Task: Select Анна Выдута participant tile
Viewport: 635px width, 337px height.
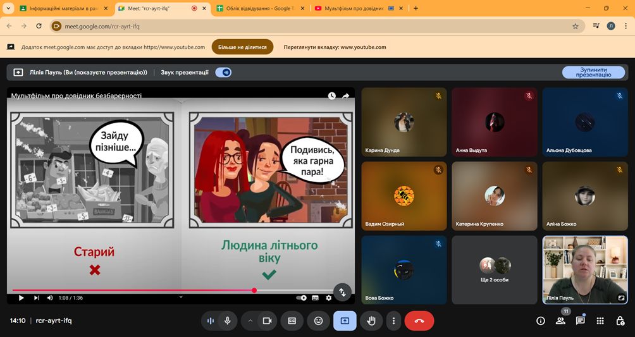Action: click(495, 122)
